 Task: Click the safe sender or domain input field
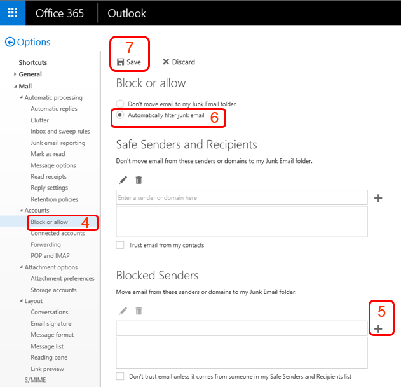pyautogui.click(x=241, y=198)
